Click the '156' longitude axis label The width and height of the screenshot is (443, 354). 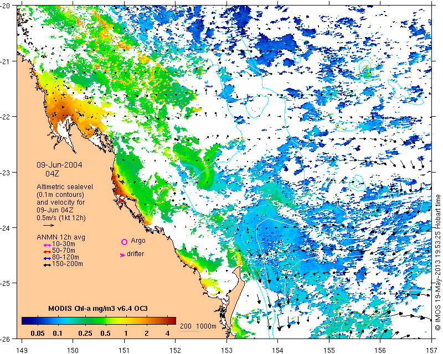click(x=380, y=350)
